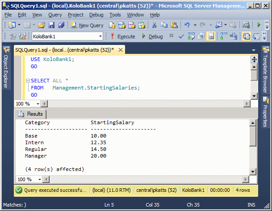
Task: Switch to Results to Grid icon
Action: [x=256, y=37]
